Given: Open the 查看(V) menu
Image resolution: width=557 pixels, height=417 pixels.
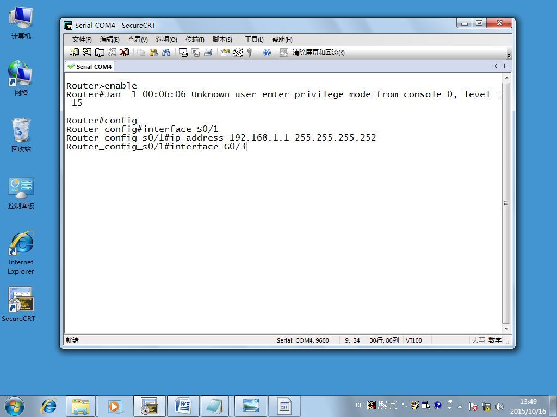Looking at the screenshot, I should point(138,40).
